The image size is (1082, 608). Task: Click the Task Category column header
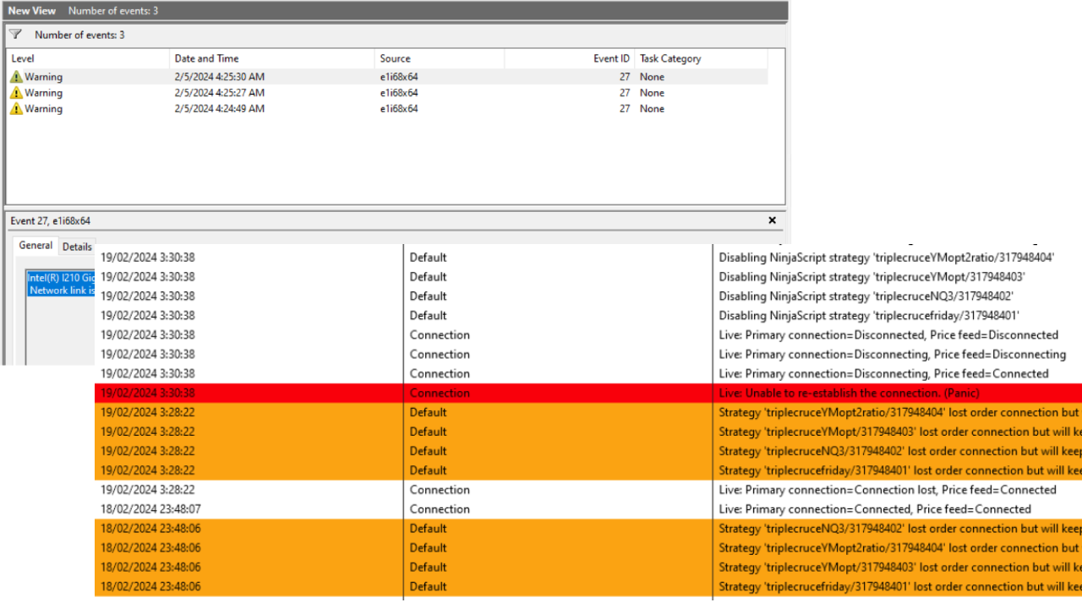[x=670, y=58]
